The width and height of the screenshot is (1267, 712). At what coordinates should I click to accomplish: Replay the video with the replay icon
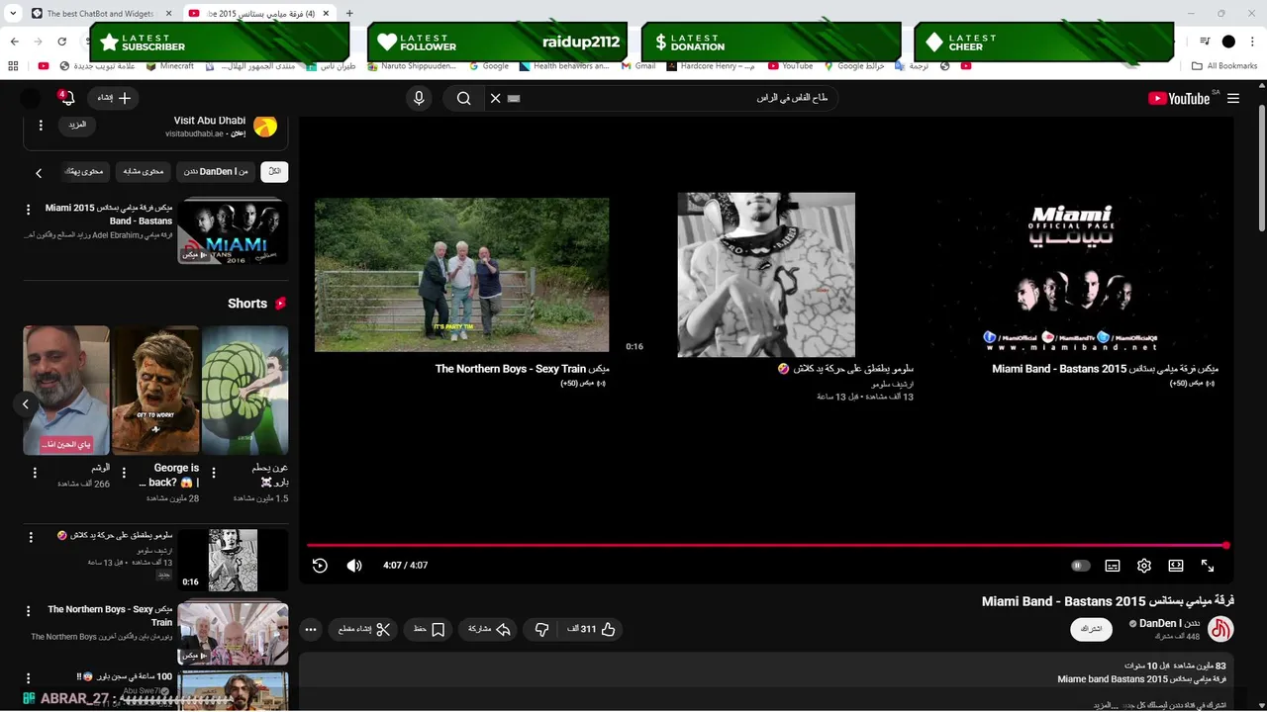coord(320,566)
